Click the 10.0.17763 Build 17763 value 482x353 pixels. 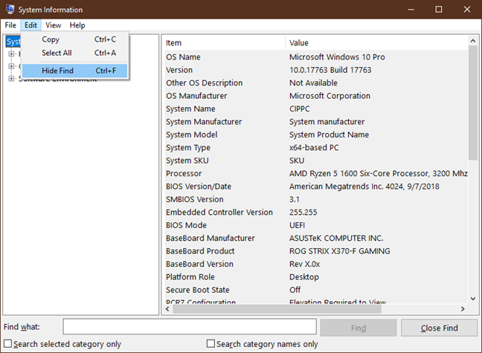point(330,70)
